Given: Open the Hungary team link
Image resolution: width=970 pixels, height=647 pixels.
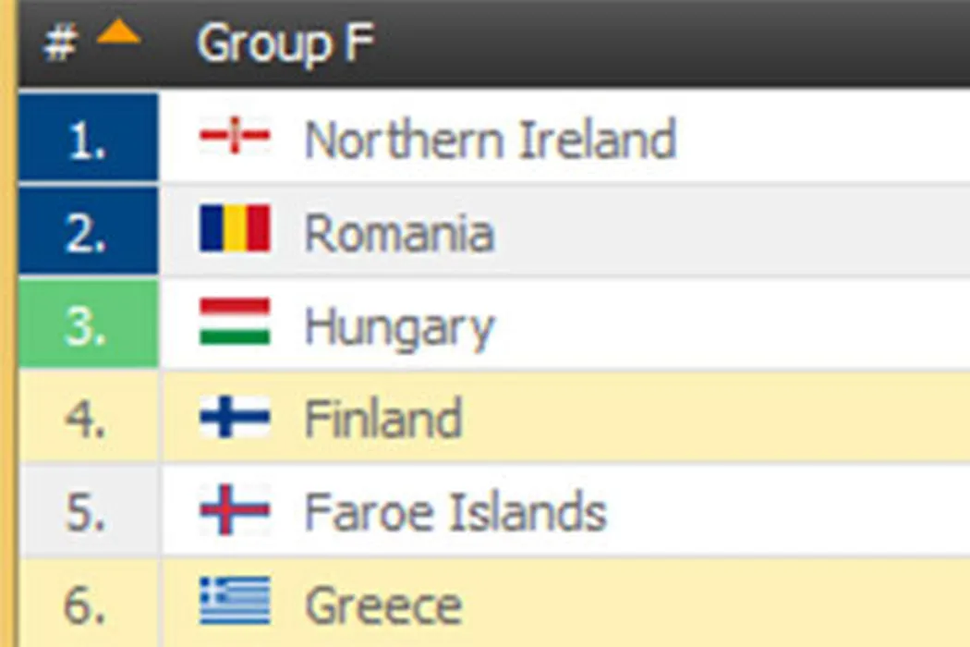Looking at the screenshot, I should (399, 327).
